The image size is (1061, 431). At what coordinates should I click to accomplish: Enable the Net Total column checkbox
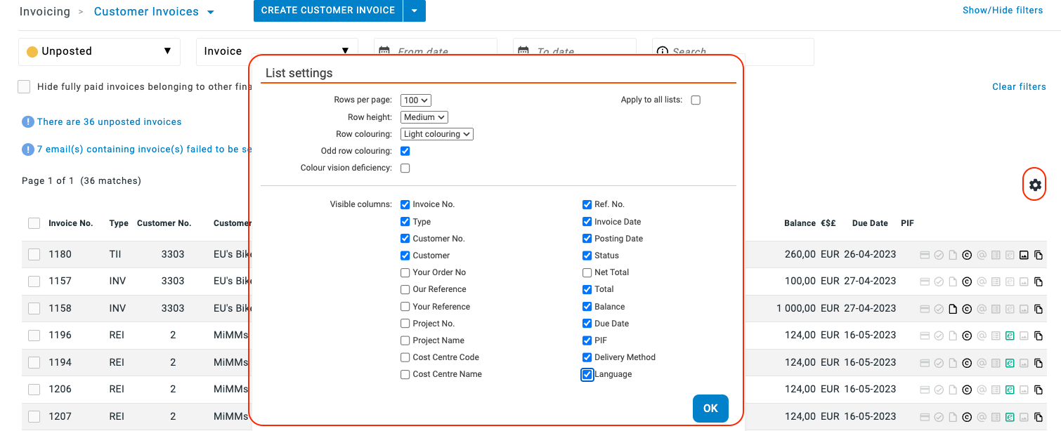coord(587,272)
